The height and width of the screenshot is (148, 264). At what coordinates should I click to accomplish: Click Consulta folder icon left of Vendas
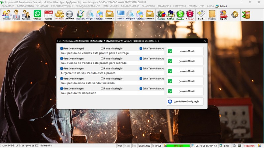[110, 15]
